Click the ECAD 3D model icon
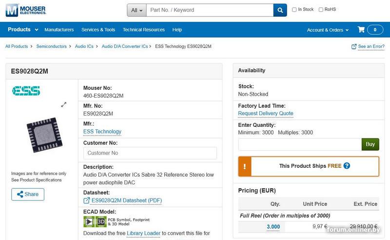Screen dimensions: 390x240 click(101, 221)
